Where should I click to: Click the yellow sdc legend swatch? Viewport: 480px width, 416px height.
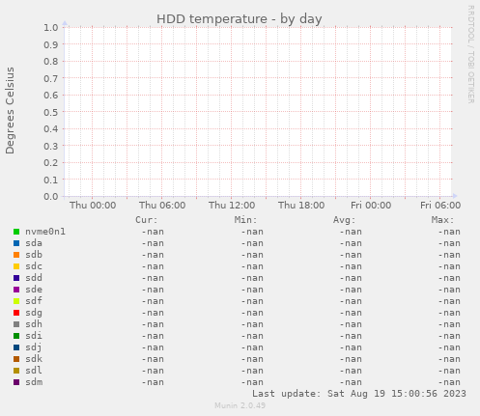(x=16, y=266)
